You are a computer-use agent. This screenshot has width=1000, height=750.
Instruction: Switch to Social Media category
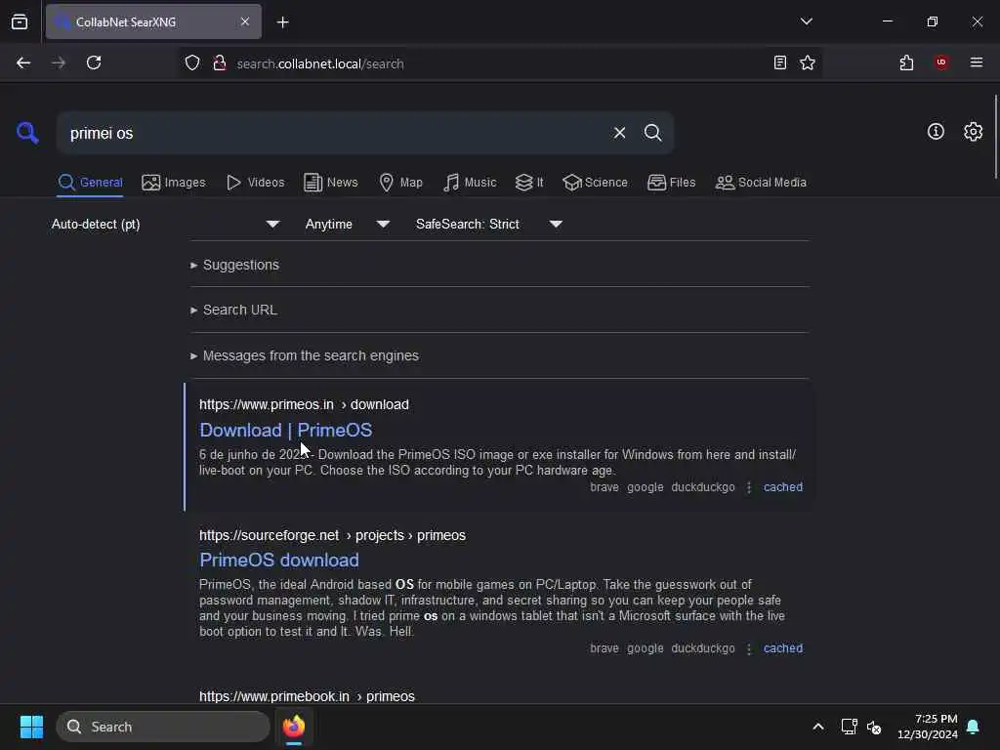[761, 183]
